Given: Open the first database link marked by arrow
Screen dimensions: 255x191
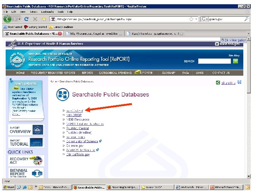Looking at the screenshot, I should click(74, 111).
